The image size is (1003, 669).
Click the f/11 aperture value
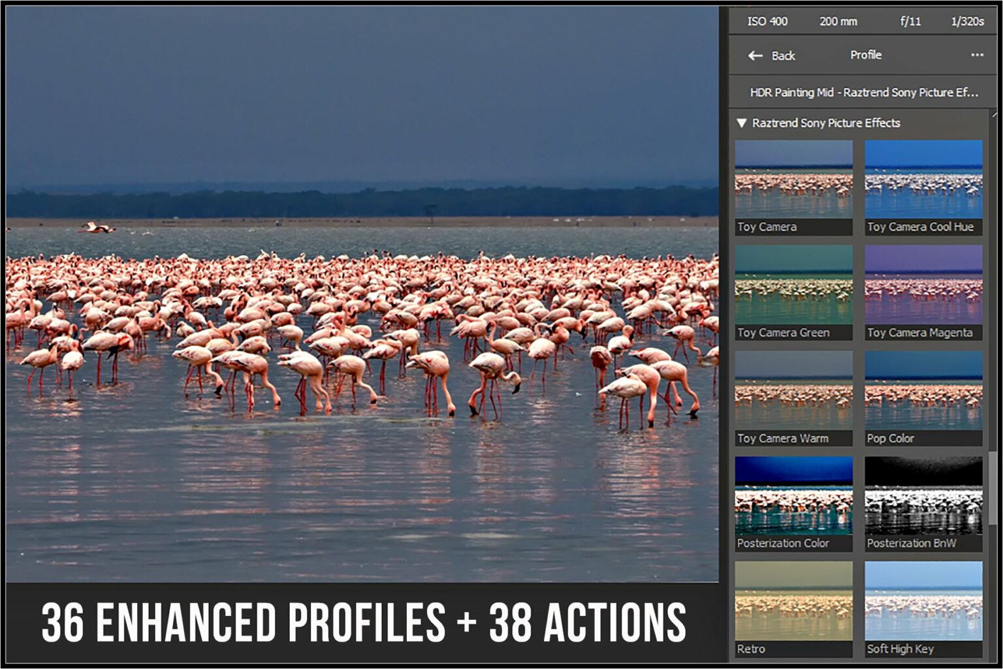pyautogui.click(x=910, y=22)
